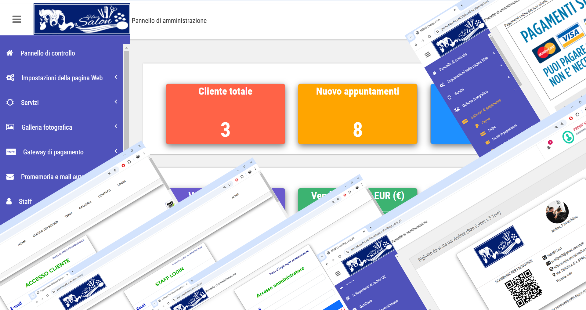The image size is (586, 310).
Task: Open hamburger menu in the payment gateway window
Action: pos(428,55)
